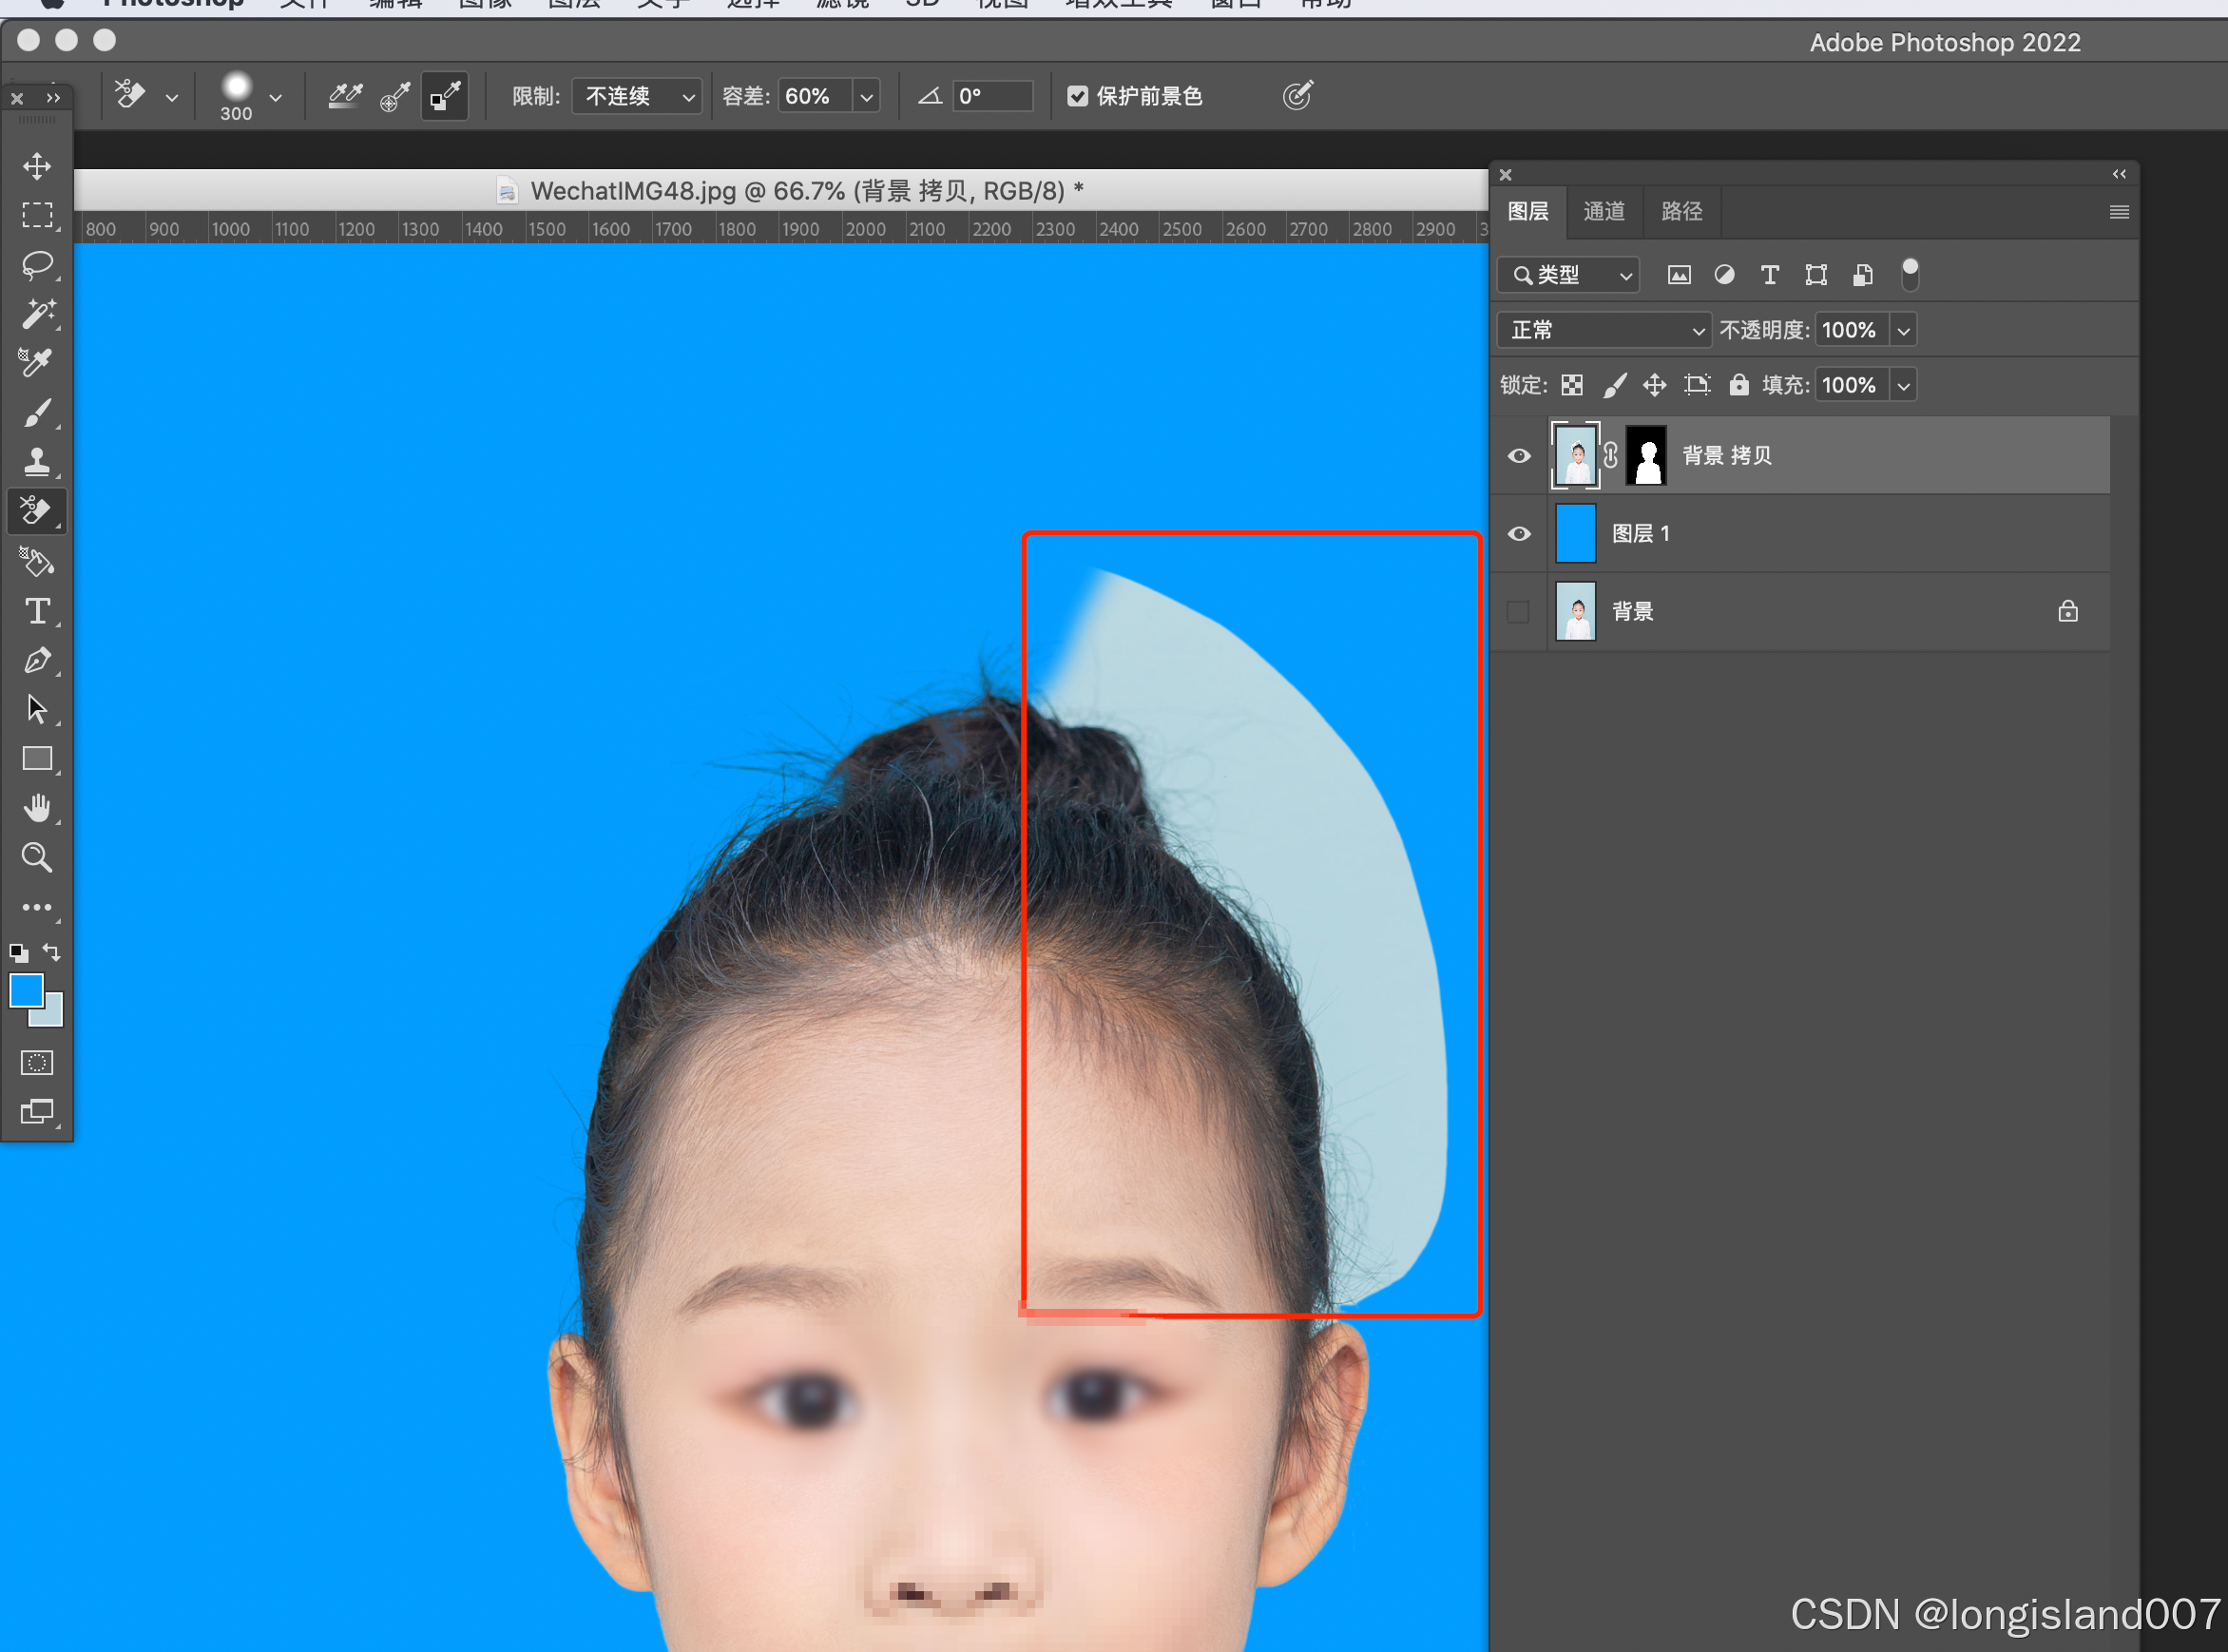Click the lock all icon beside 锁定

pos(1739,385)
